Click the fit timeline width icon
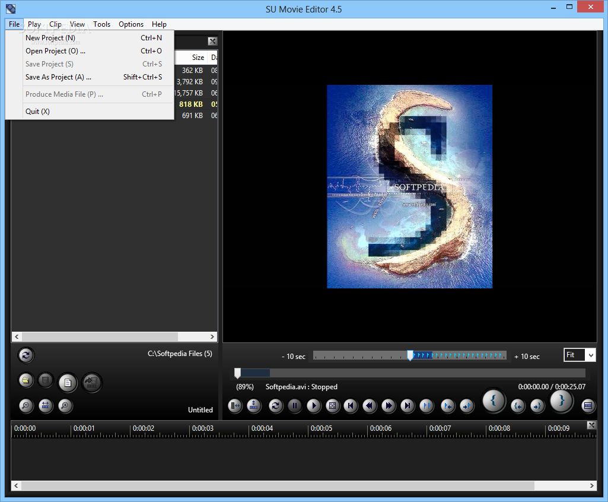The width and height of the screenshot is (608, 502). point(45,406)
